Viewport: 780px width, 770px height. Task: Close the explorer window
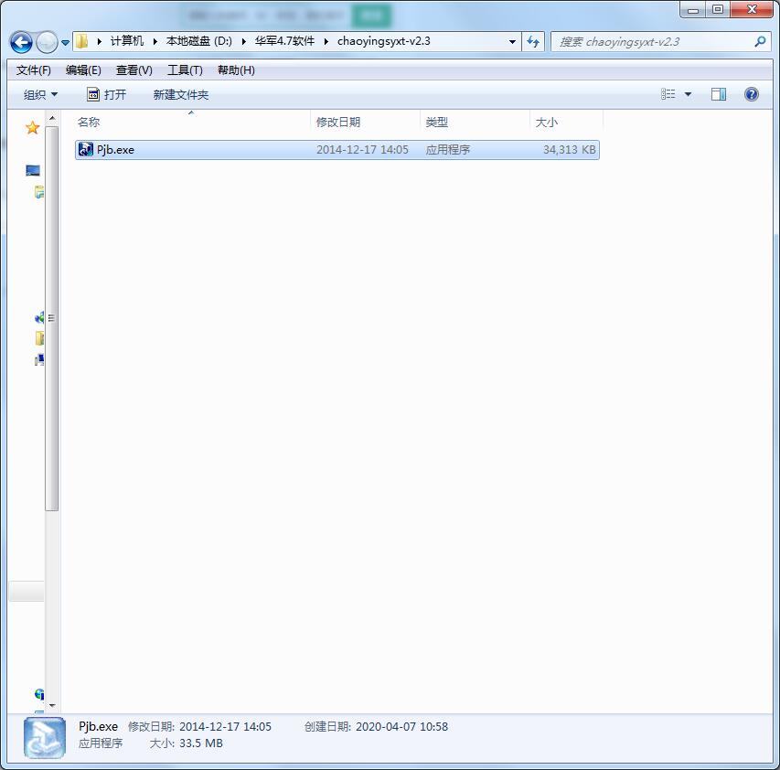click(752, 9)
